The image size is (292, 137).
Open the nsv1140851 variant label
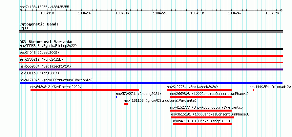click(271, 87)
